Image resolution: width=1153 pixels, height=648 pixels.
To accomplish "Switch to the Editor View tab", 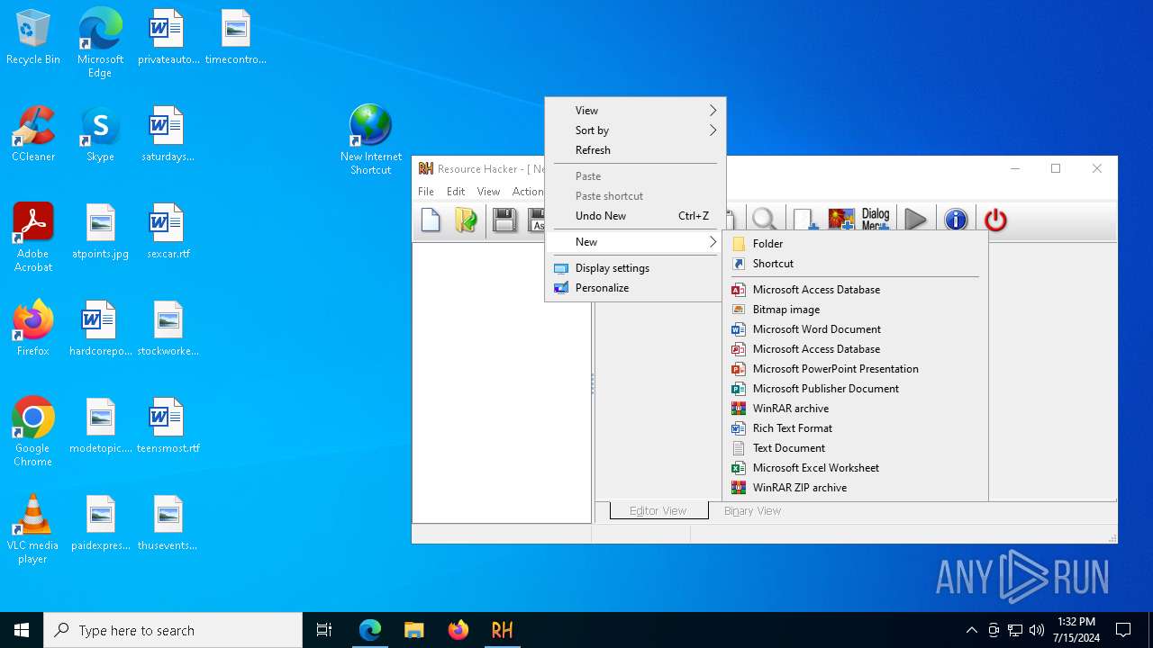I will (x=658, y=511).
